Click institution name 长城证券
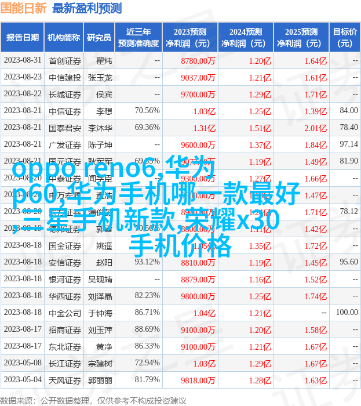Viewport: 361px width, 406px height. tap(65, 95)
